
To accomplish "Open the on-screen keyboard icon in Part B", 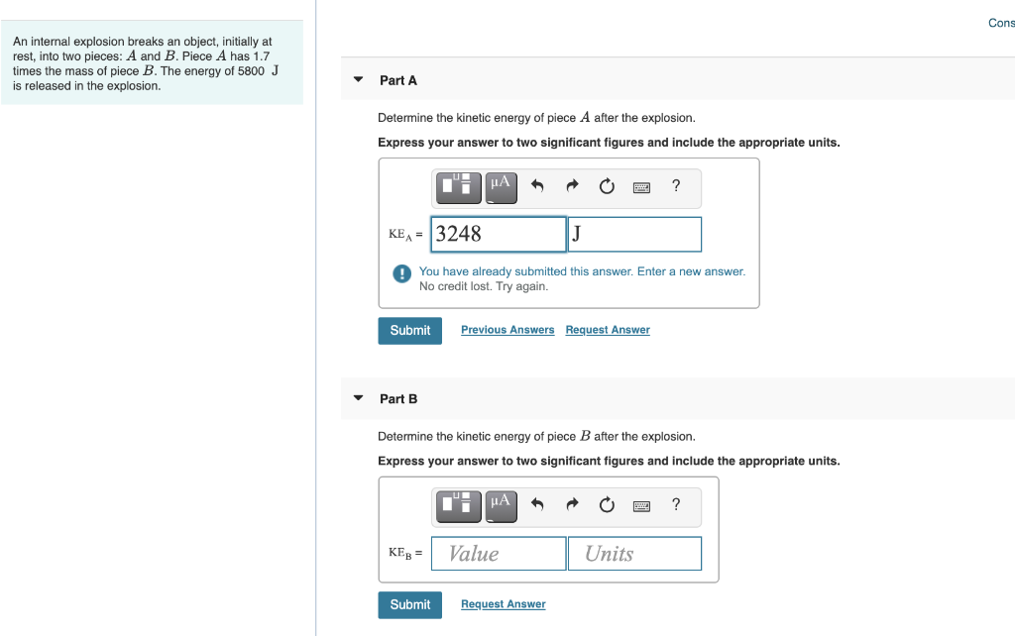I will [641, 506].
